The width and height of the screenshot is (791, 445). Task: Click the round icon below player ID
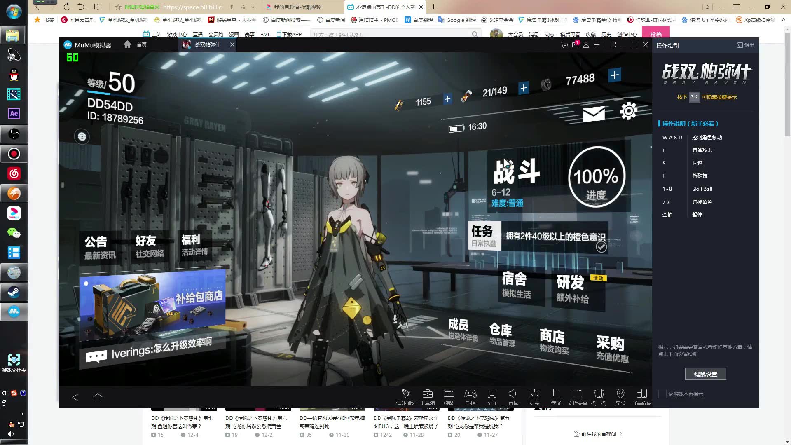pos(82,136)
